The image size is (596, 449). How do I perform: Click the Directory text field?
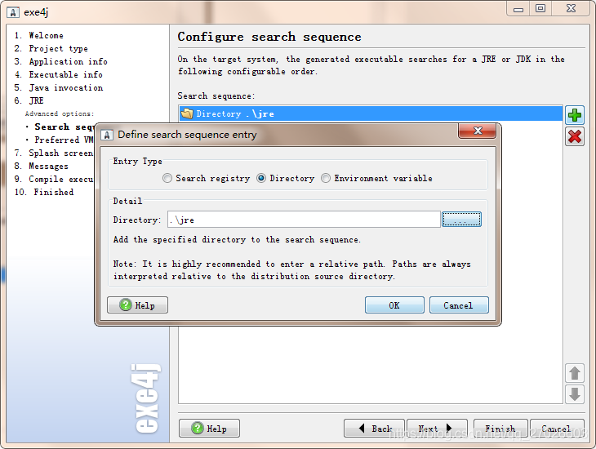pos(304,220)
